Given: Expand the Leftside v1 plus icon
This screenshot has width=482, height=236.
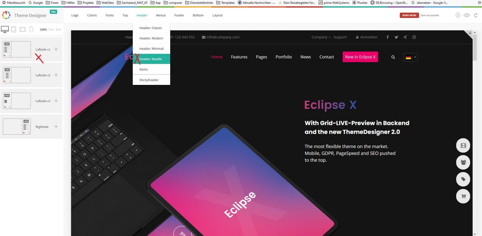Looking at the screenshot, I should click(x=56, y=49).
